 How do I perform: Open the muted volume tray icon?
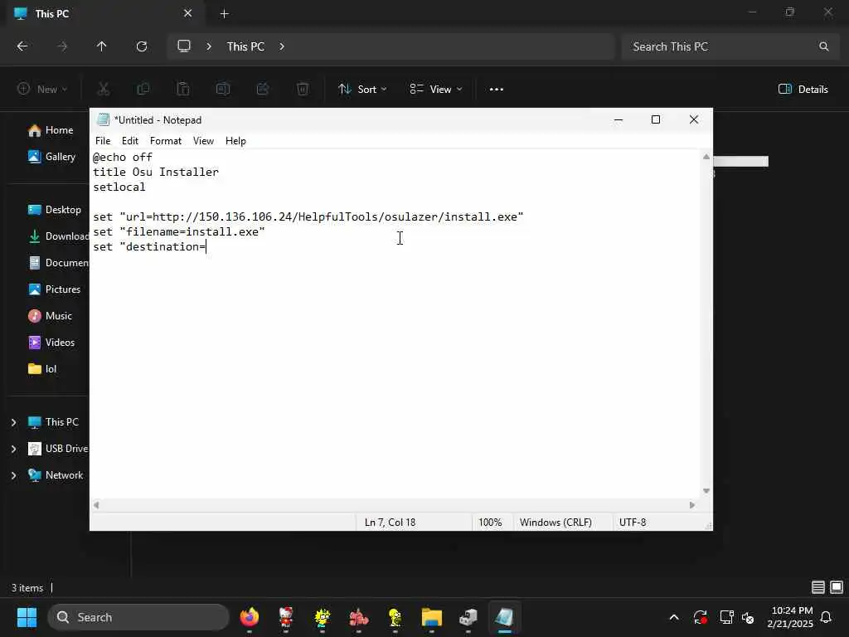click(748, 617)
